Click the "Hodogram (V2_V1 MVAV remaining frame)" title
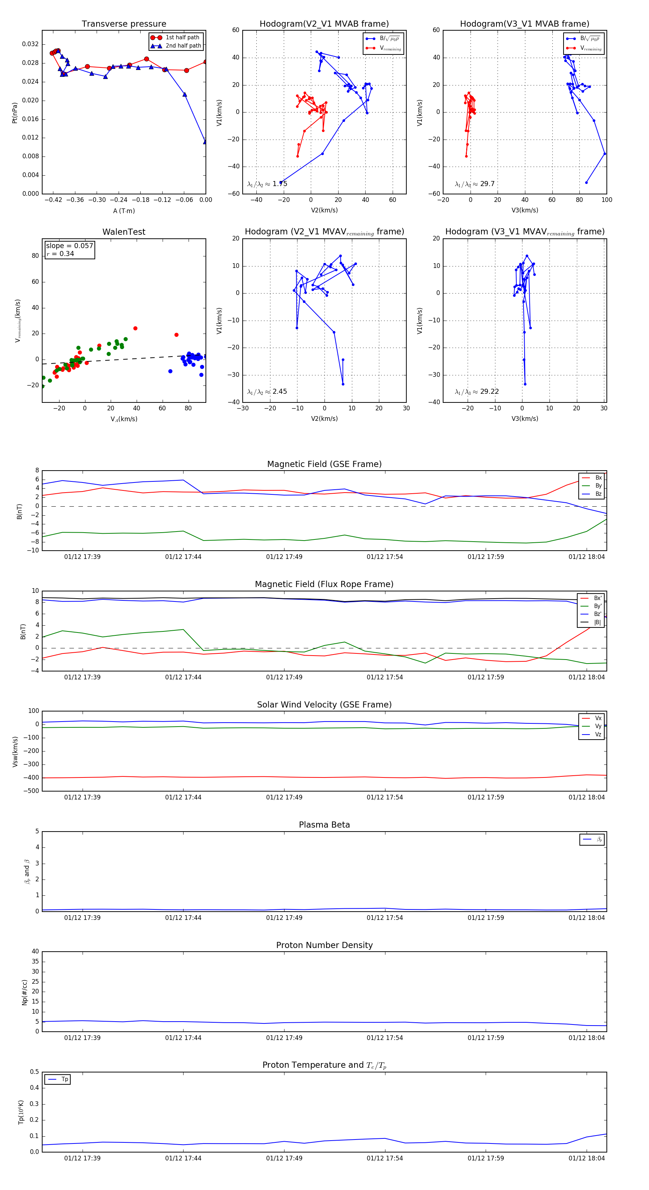Image resolution: width=649 pixels, height=1190 pixels. click(324, 232)
